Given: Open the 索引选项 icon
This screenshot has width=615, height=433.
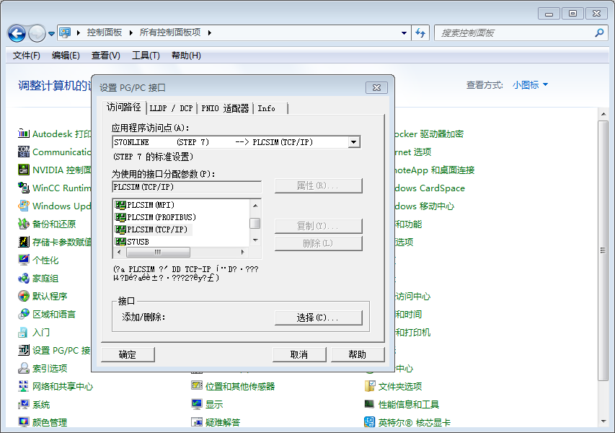Looking at the screenshot, I should 24,368.
